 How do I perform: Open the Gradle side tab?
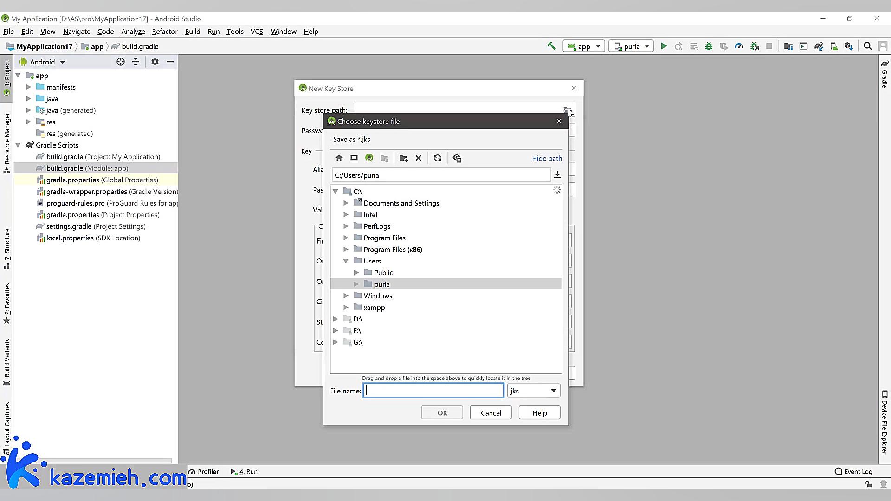(x=885, y=74)
